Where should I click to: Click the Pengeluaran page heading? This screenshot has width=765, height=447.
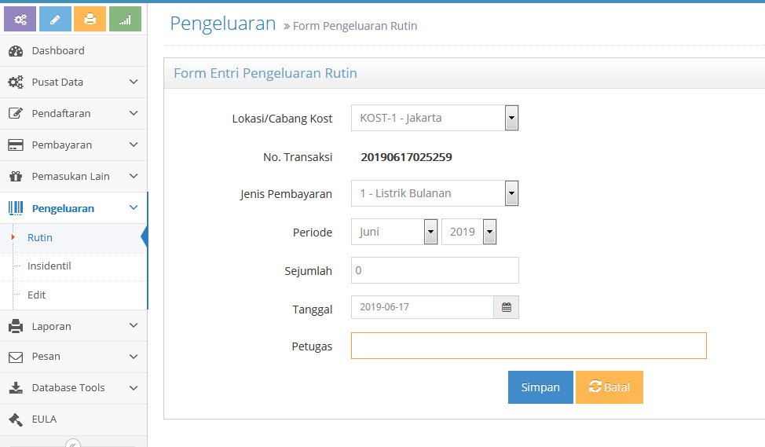(223, 24)
